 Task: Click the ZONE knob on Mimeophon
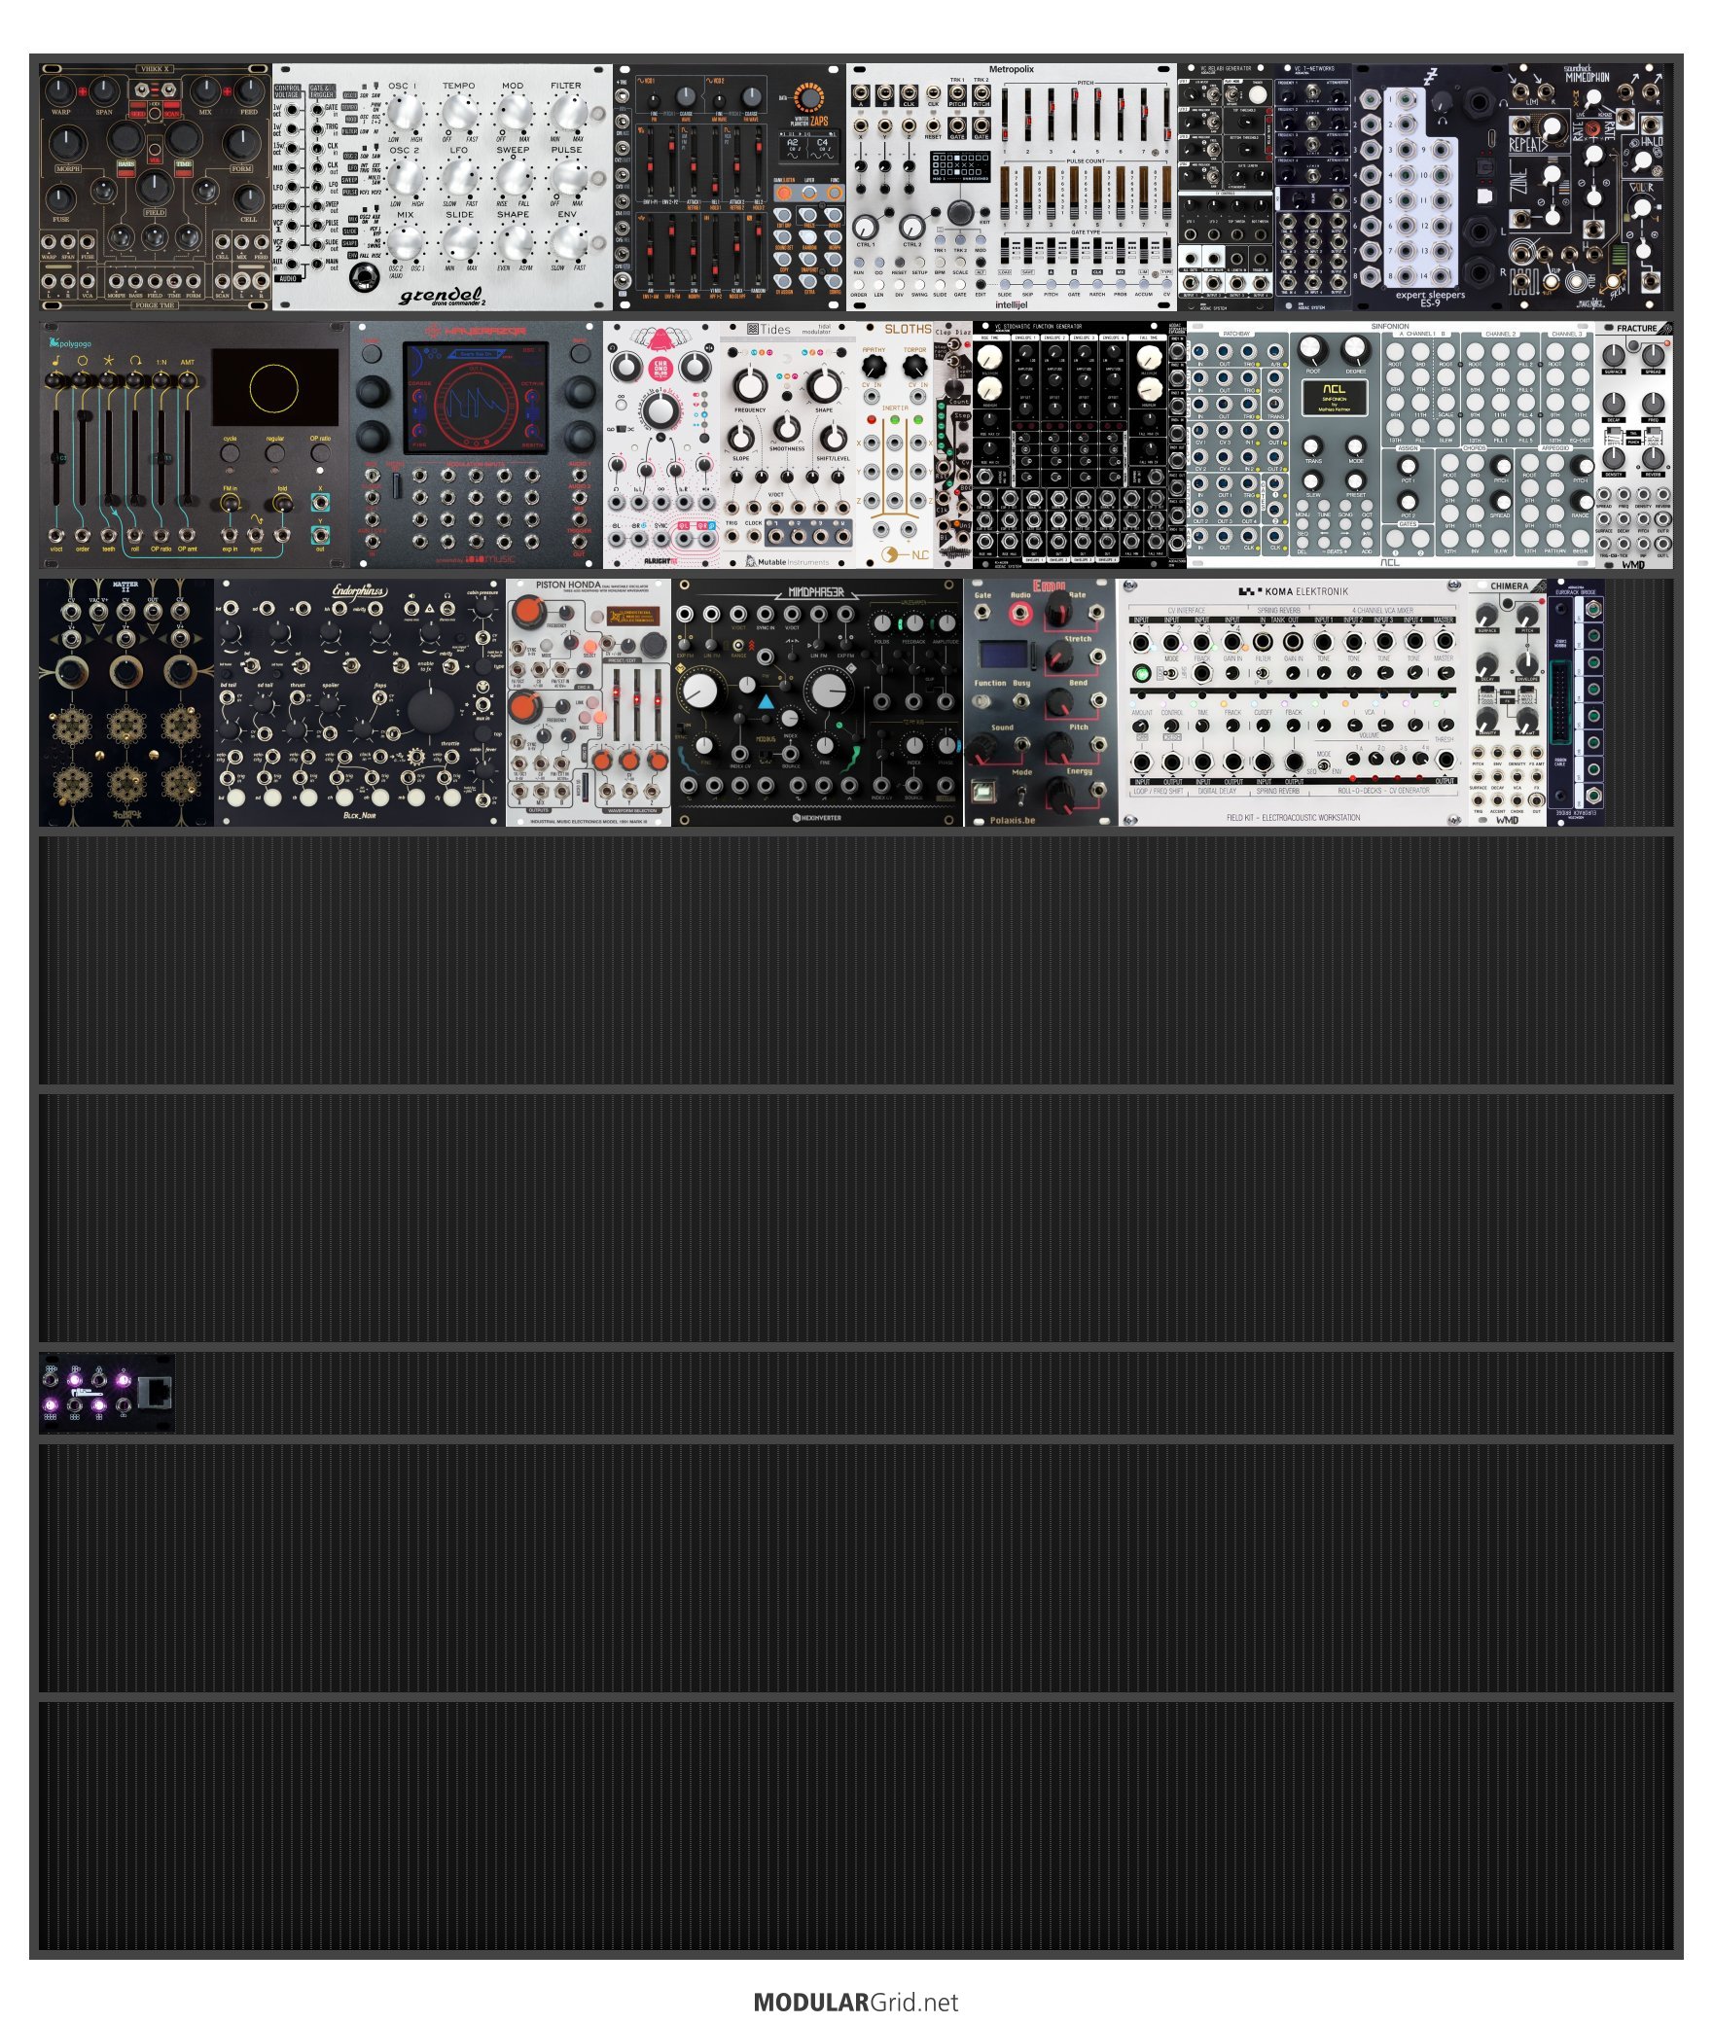1551,175
